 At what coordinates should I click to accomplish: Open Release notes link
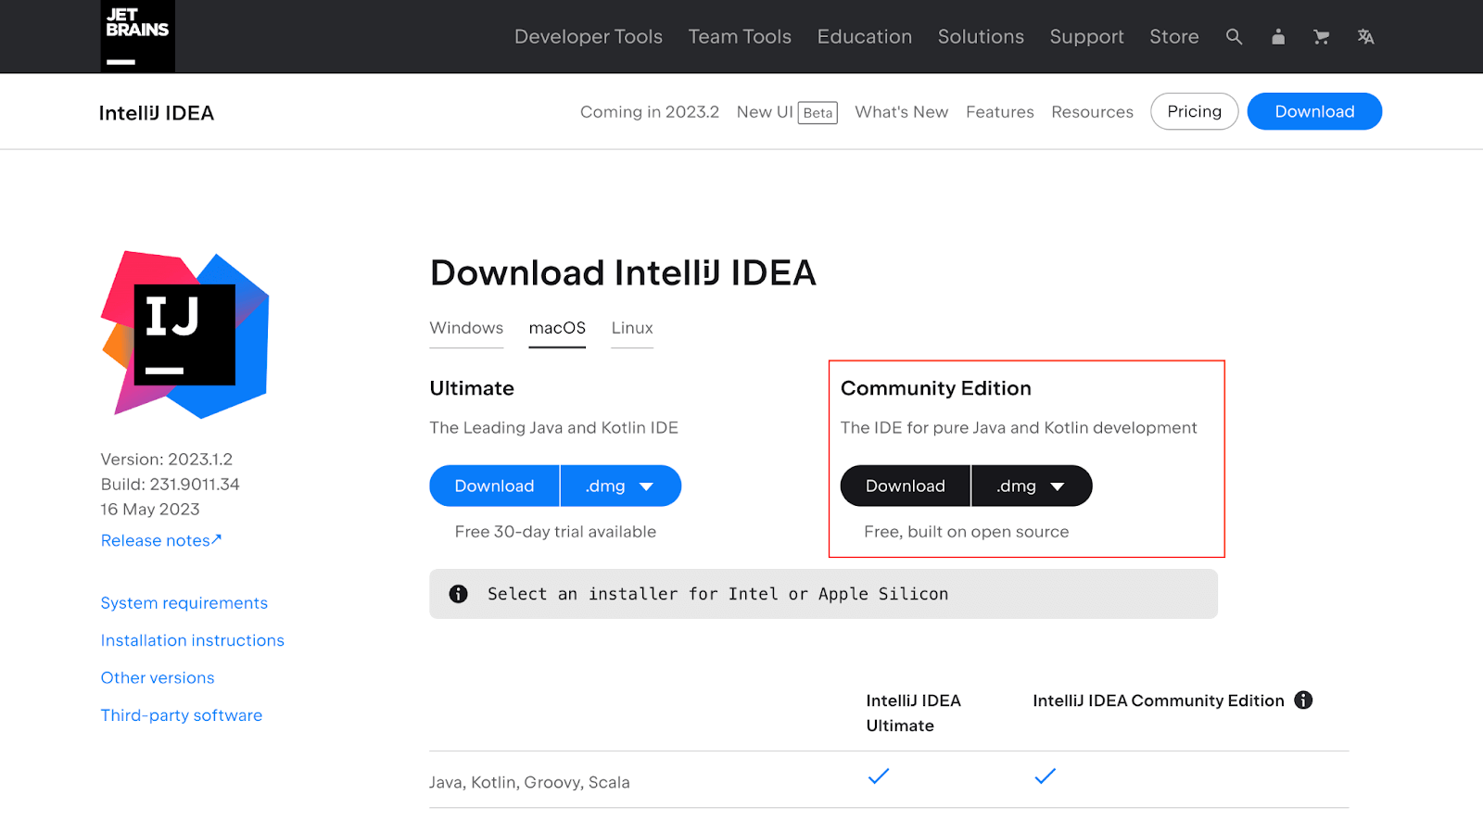[161, 540]
